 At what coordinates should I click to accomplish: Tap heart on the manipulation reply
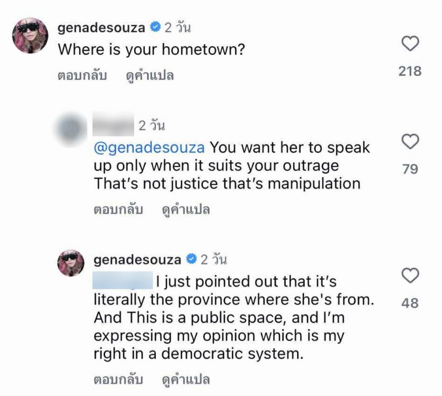coord(410,142)
